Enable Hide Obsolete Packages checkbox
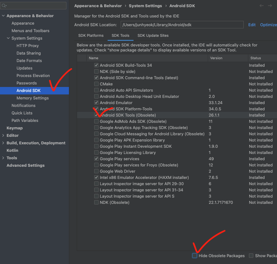The width and height of the screenshot is (277, 264). 195,256
